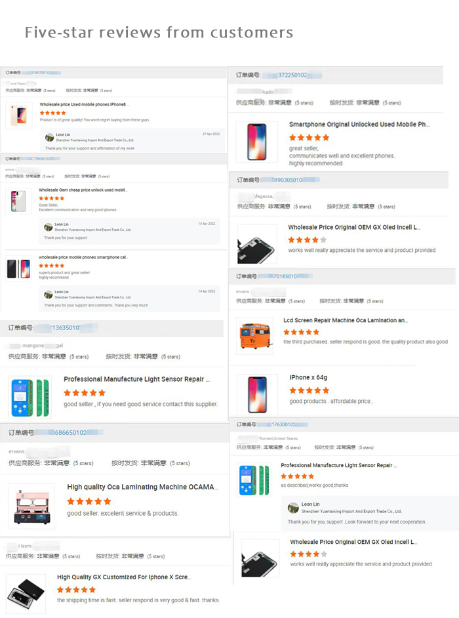This screenshot has width=459, height=618.
Task: Open 'High quality Oca Laminating Machine OCAMA' title
Action: [142, 487]
